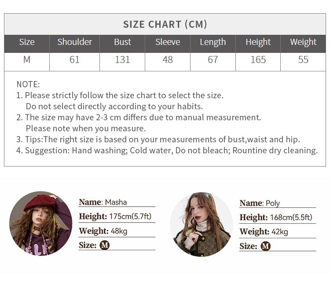The height and width of the screenshot is (289, 330).
Task: Click the Bust column header
Action: coord(122,42)
